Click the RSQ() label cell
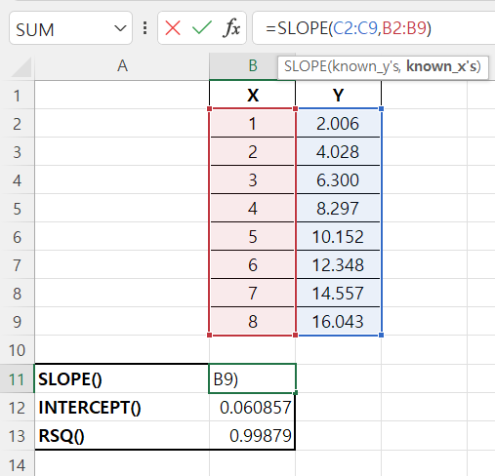Image resolution: width=495 pixels, height=476 pixels. 122,436
